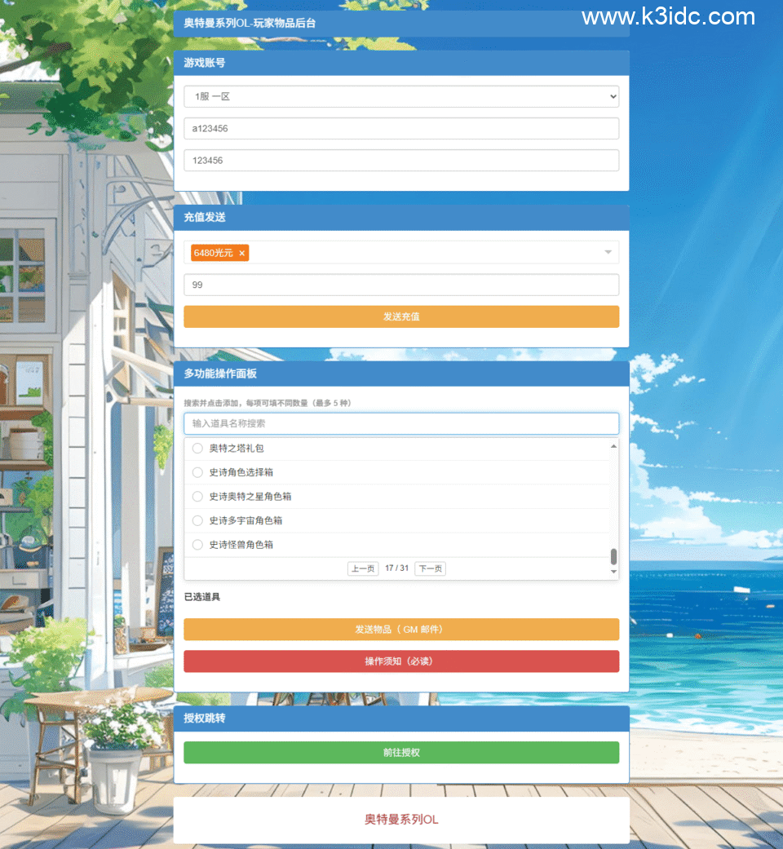This screenshot has width=783, height=849.
Task: Click the 发送充值 button
Action: point(401,316)
